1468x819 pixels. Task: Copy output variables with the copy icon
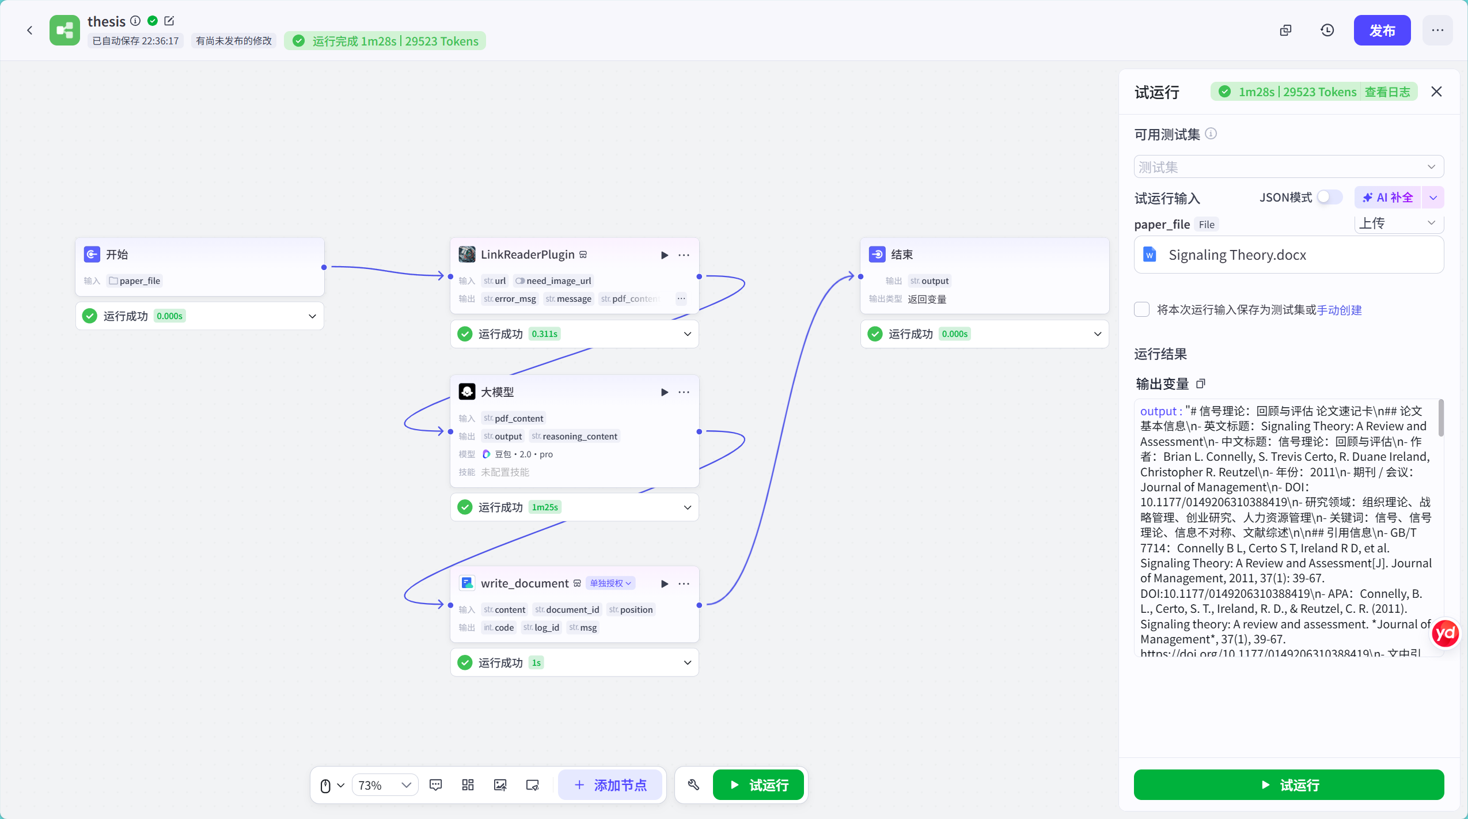1201,384
